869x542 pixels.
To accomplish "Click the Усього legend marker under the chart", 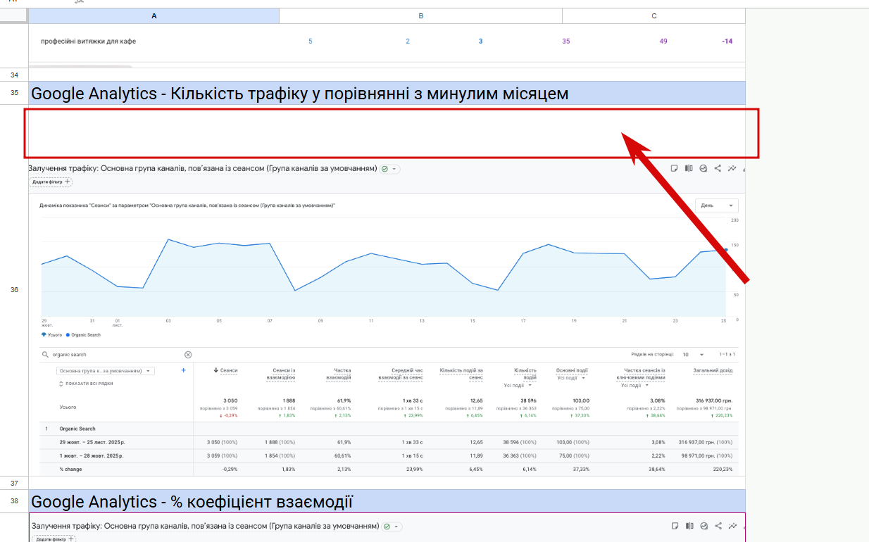I will (44, 335).
